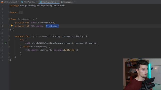Click the signInWithEmailAndPassword method call
Viewport: 161px width, 90px height.
[x=49, y=43]
